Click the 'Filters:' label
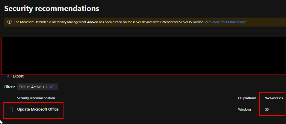 pos(10,87)
